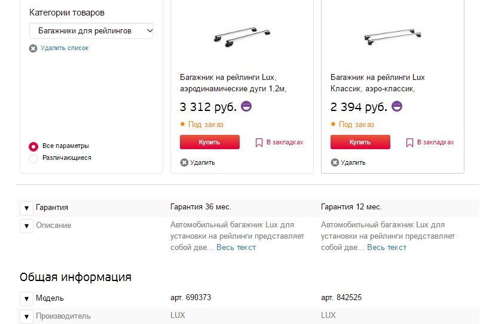
Task: Remove the first product via the X icon
Action: pos(184,162)
